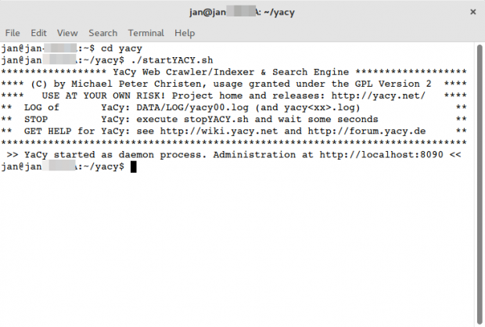Click the 'http://yacy.net/' URL text
This screenshot has height=327, width=485.
click(x=379, y=95)
